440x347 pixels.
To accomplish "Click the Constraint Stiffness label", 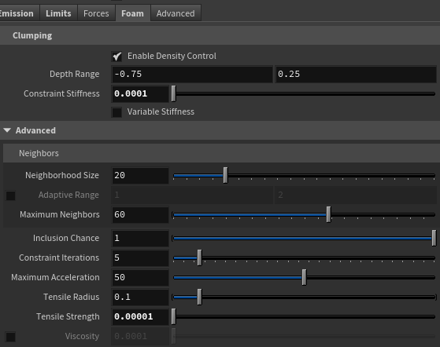I will coord(61,93).
